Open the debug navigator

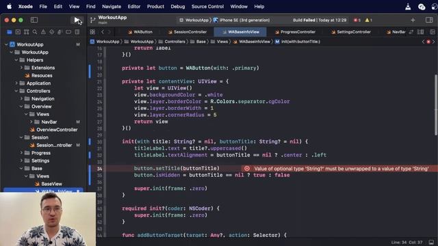60,32
